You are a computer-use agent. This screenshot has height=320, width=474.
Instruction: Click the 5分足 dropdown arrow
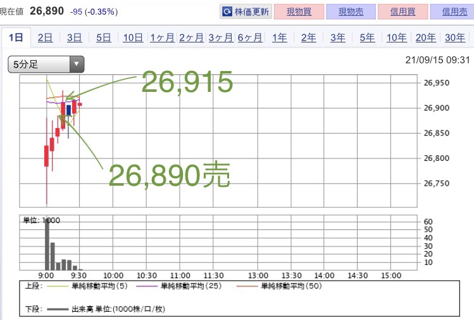coord(77,64)
